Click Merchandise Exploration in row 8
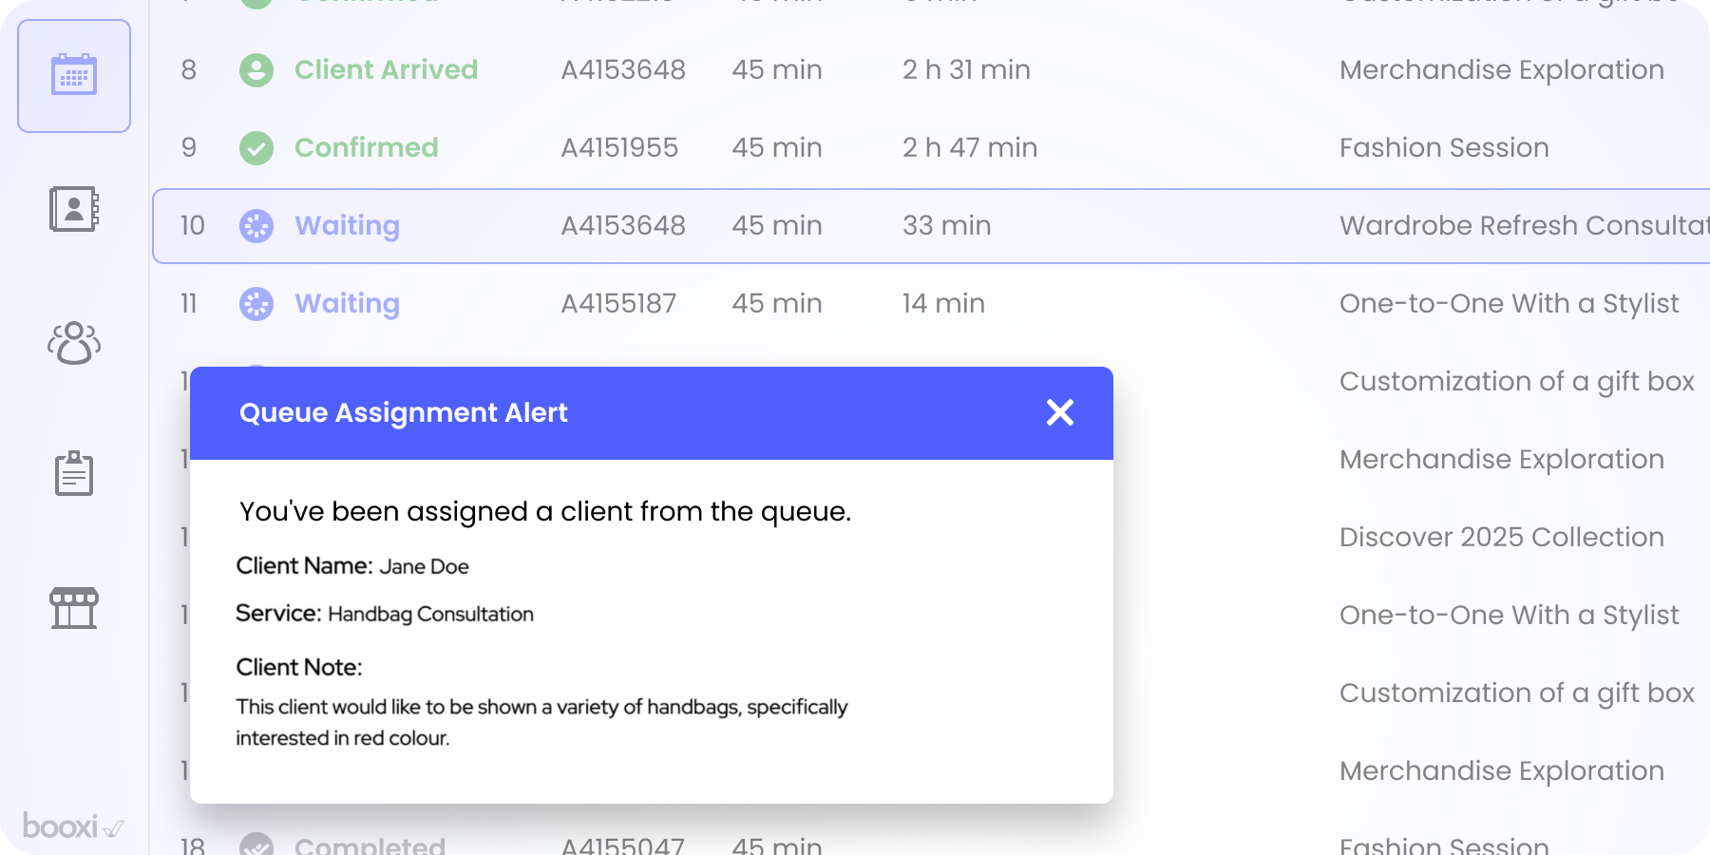The image size is (1710, 855). [1502, 69]
